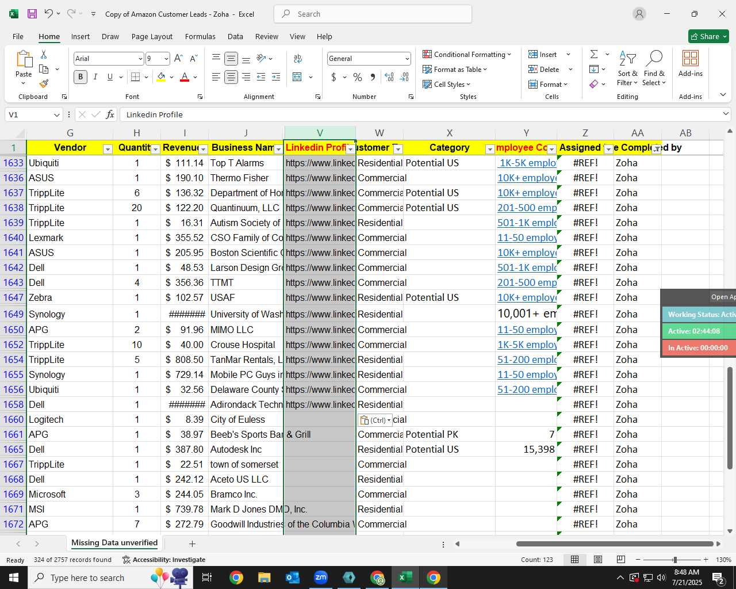Image resolution: width=736 pixels, height=589 pixels.
Task: Open the General number format dropdown
Action: tap(407, 59)
